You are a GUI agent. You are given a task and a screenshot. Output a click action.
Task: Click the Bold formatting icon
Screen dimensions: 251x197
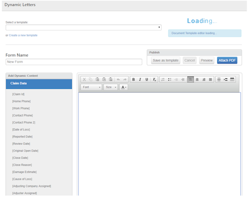click(133, 79)
